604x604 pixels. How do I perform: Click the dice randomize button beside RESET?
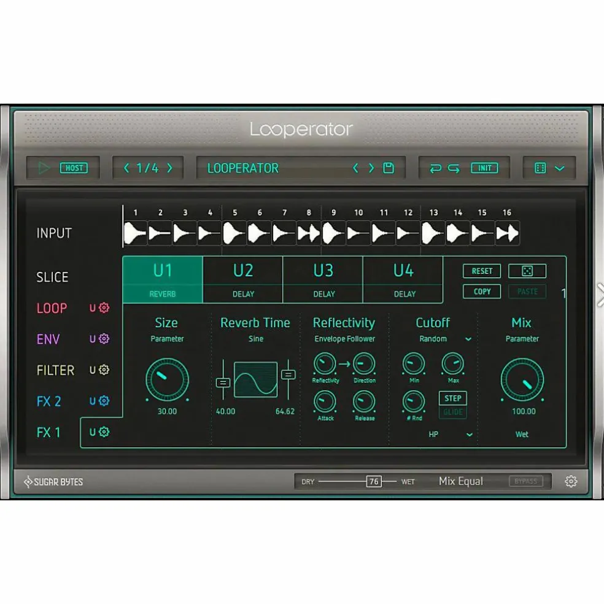tap(527, 271)
